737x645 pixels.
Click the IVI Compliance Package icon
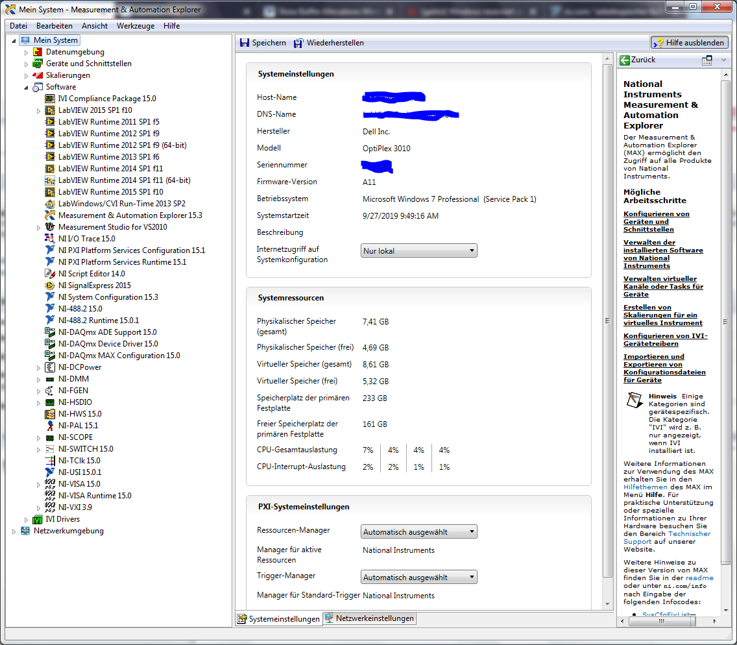(50, 98)
